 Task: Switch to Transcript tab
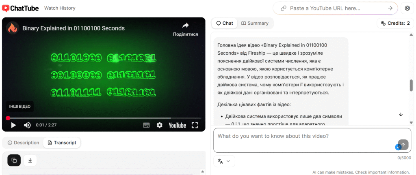tap(62, 143)
